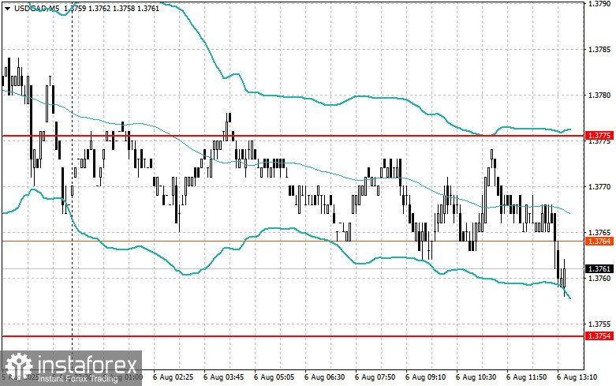Click the 6 Aug 11:50 time label

(x=526, y=377)
